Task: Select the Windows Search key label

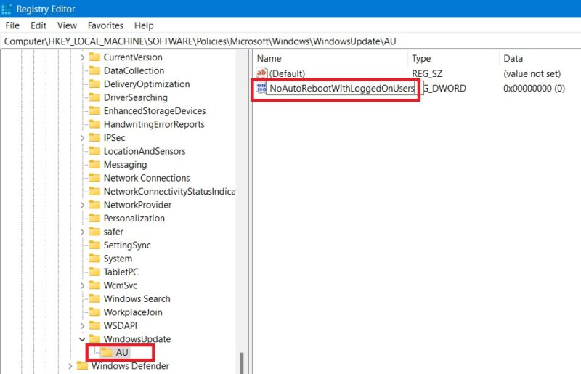Action: 137,298
